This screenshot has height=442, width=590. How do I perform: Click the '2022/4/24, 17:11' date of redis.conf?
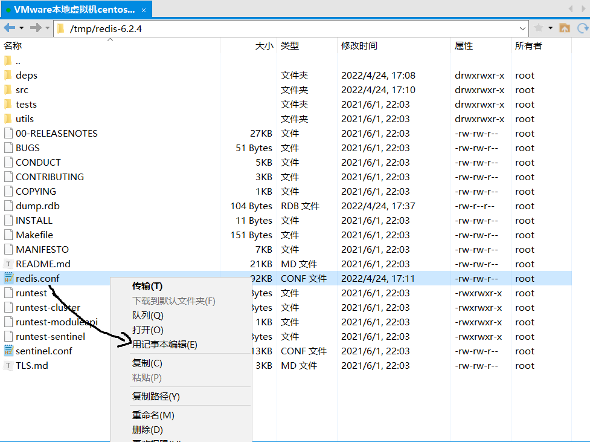[378, 279]
